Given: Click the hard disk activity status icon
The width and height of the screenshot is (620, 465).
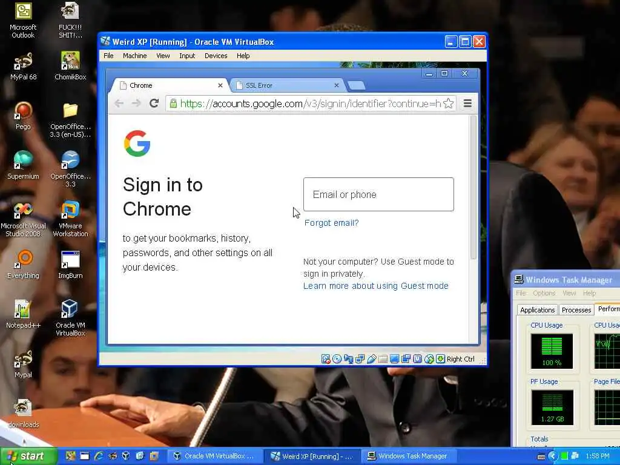Looking at the screenshot, I should tap(325, 359).
